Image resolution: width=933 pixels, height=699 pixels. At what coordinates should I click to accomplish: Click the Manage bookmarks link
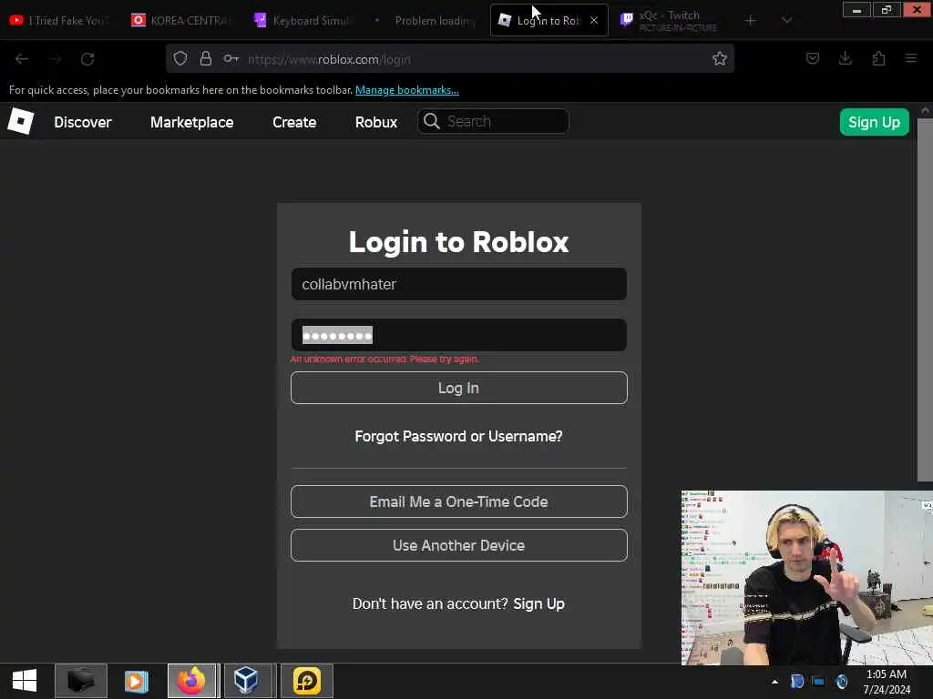[407, 90]
